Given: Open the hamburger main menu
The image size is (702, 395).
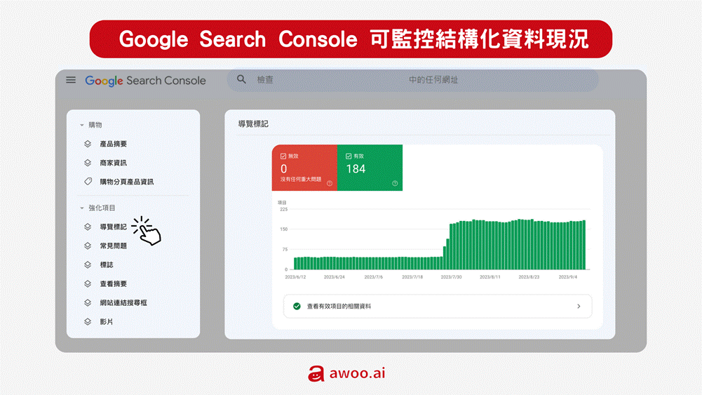Looking at the screenshot, I should (x=71, y=80).
